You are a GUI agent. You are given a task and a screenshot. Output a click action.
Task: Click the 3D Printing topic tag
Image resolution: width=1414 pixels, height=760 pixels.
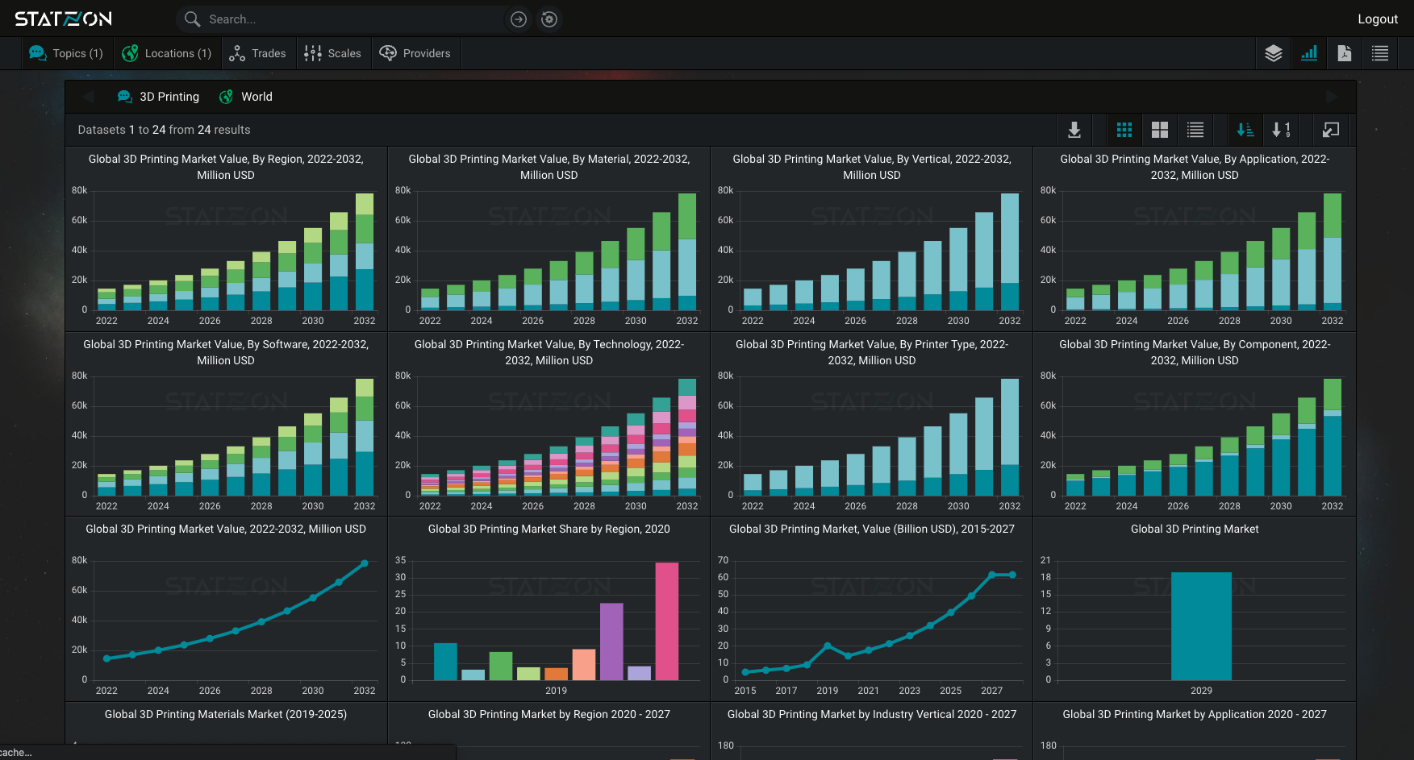point(169,97)
